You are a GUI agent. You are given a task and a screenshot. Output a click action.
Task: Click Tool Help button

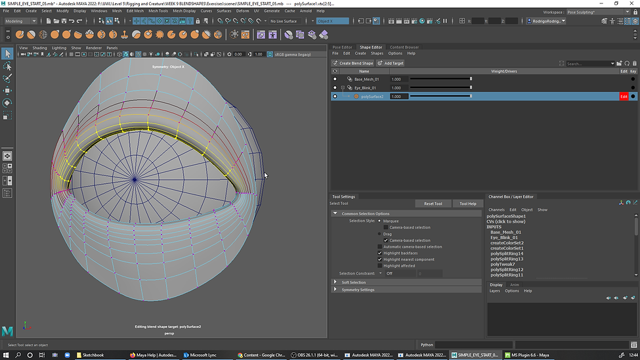468,204
